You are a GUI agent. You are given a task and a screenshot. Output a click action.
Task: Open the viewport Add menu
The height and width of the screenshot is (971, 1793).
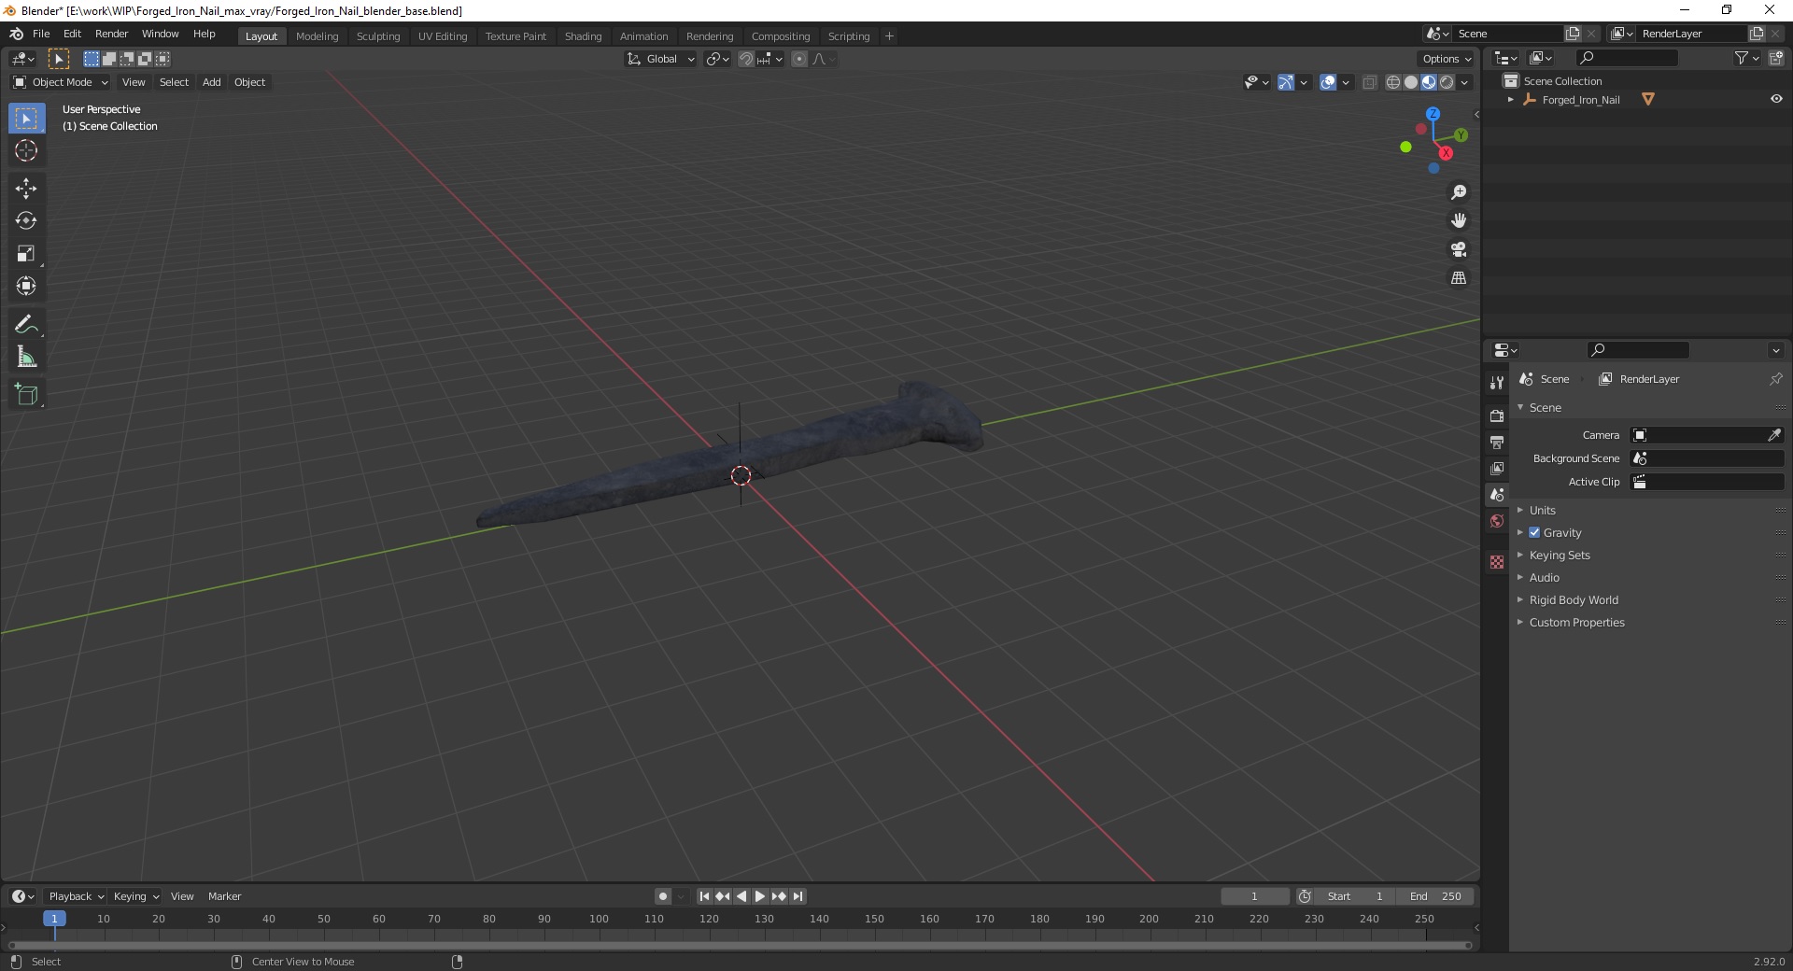[x=212, y=82]
